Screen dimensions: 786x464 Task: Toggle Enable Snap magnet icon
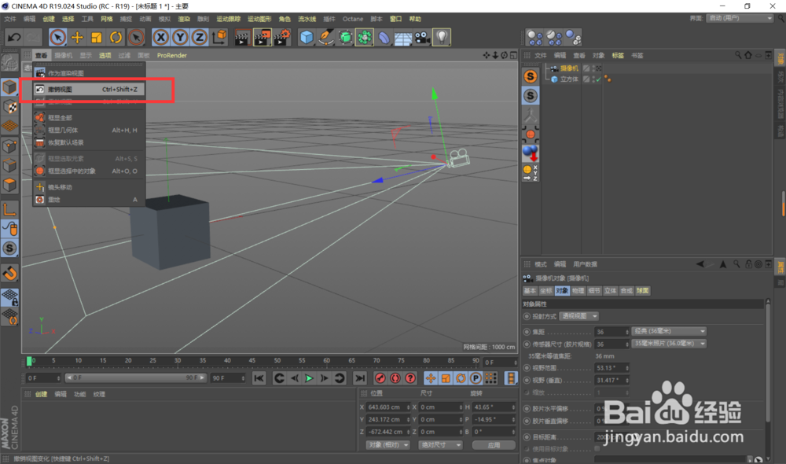(x=10, y=274)
